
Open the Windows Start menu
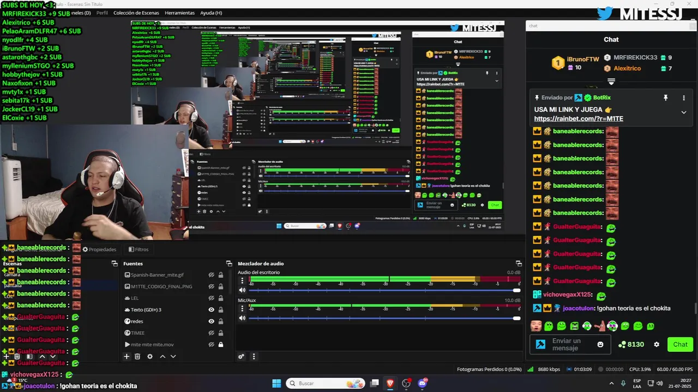276,383
